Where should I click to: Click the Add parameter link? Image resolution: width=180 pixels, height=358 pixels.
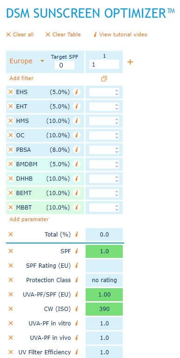(29, 219)
